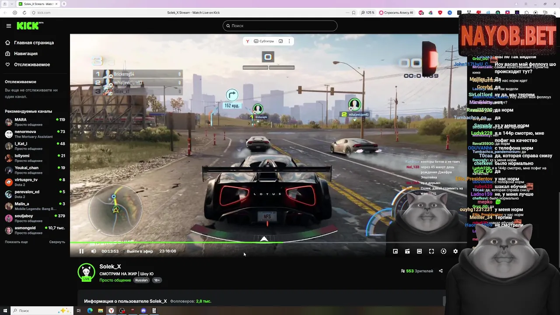Click the 125 % zoom indicator
Viewport: 560px width, 315px height.
click(368, 13)
